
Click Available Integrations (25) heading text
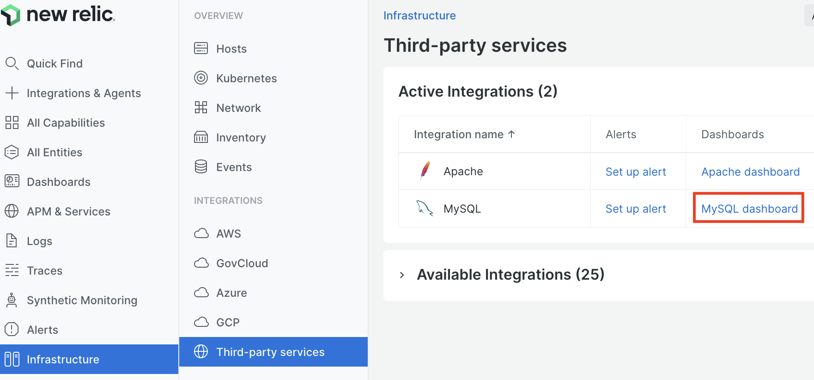(511, 275)
